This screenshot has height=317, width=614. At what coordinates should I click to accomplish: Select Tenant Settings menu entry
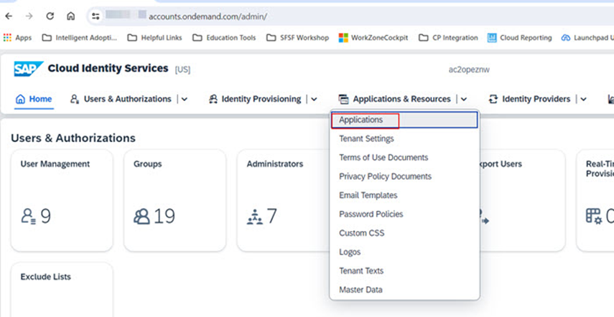pyautogui.click(x=366, y=139)
